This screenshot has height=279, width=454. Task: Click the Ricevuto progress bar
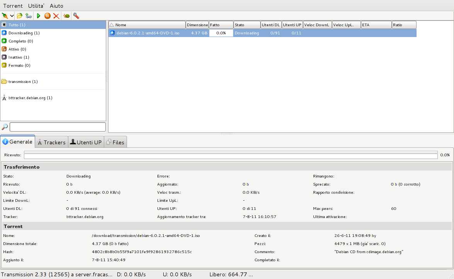click(x=231, y=155)
